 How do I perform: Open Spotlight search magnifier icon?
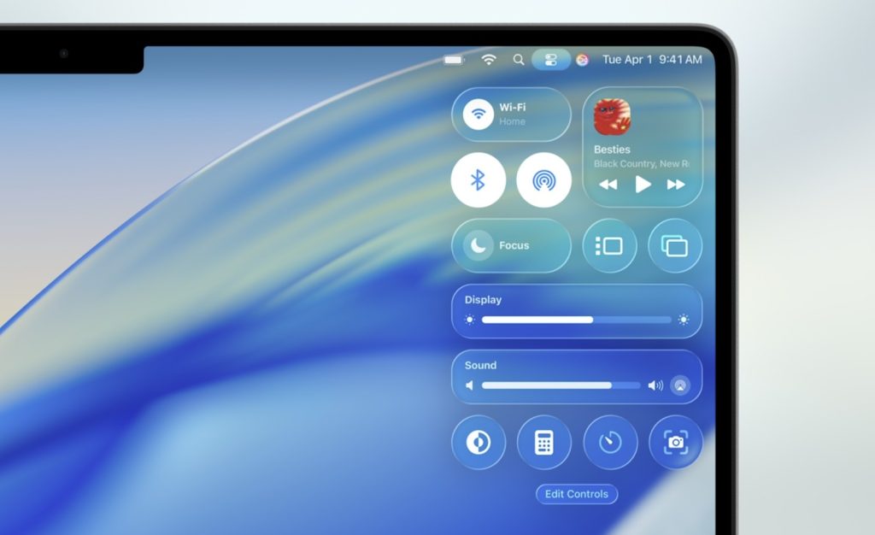pos(519,60)
